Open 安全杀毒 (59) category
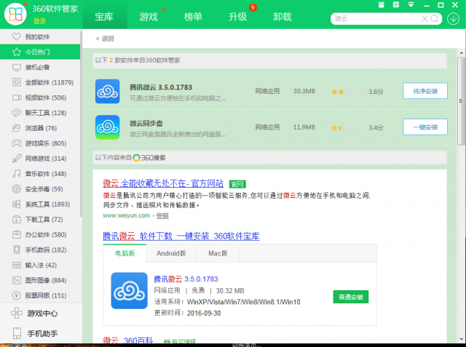Image resolution: width=466 pixels, height=347 pixels. [x=40, y=189]
